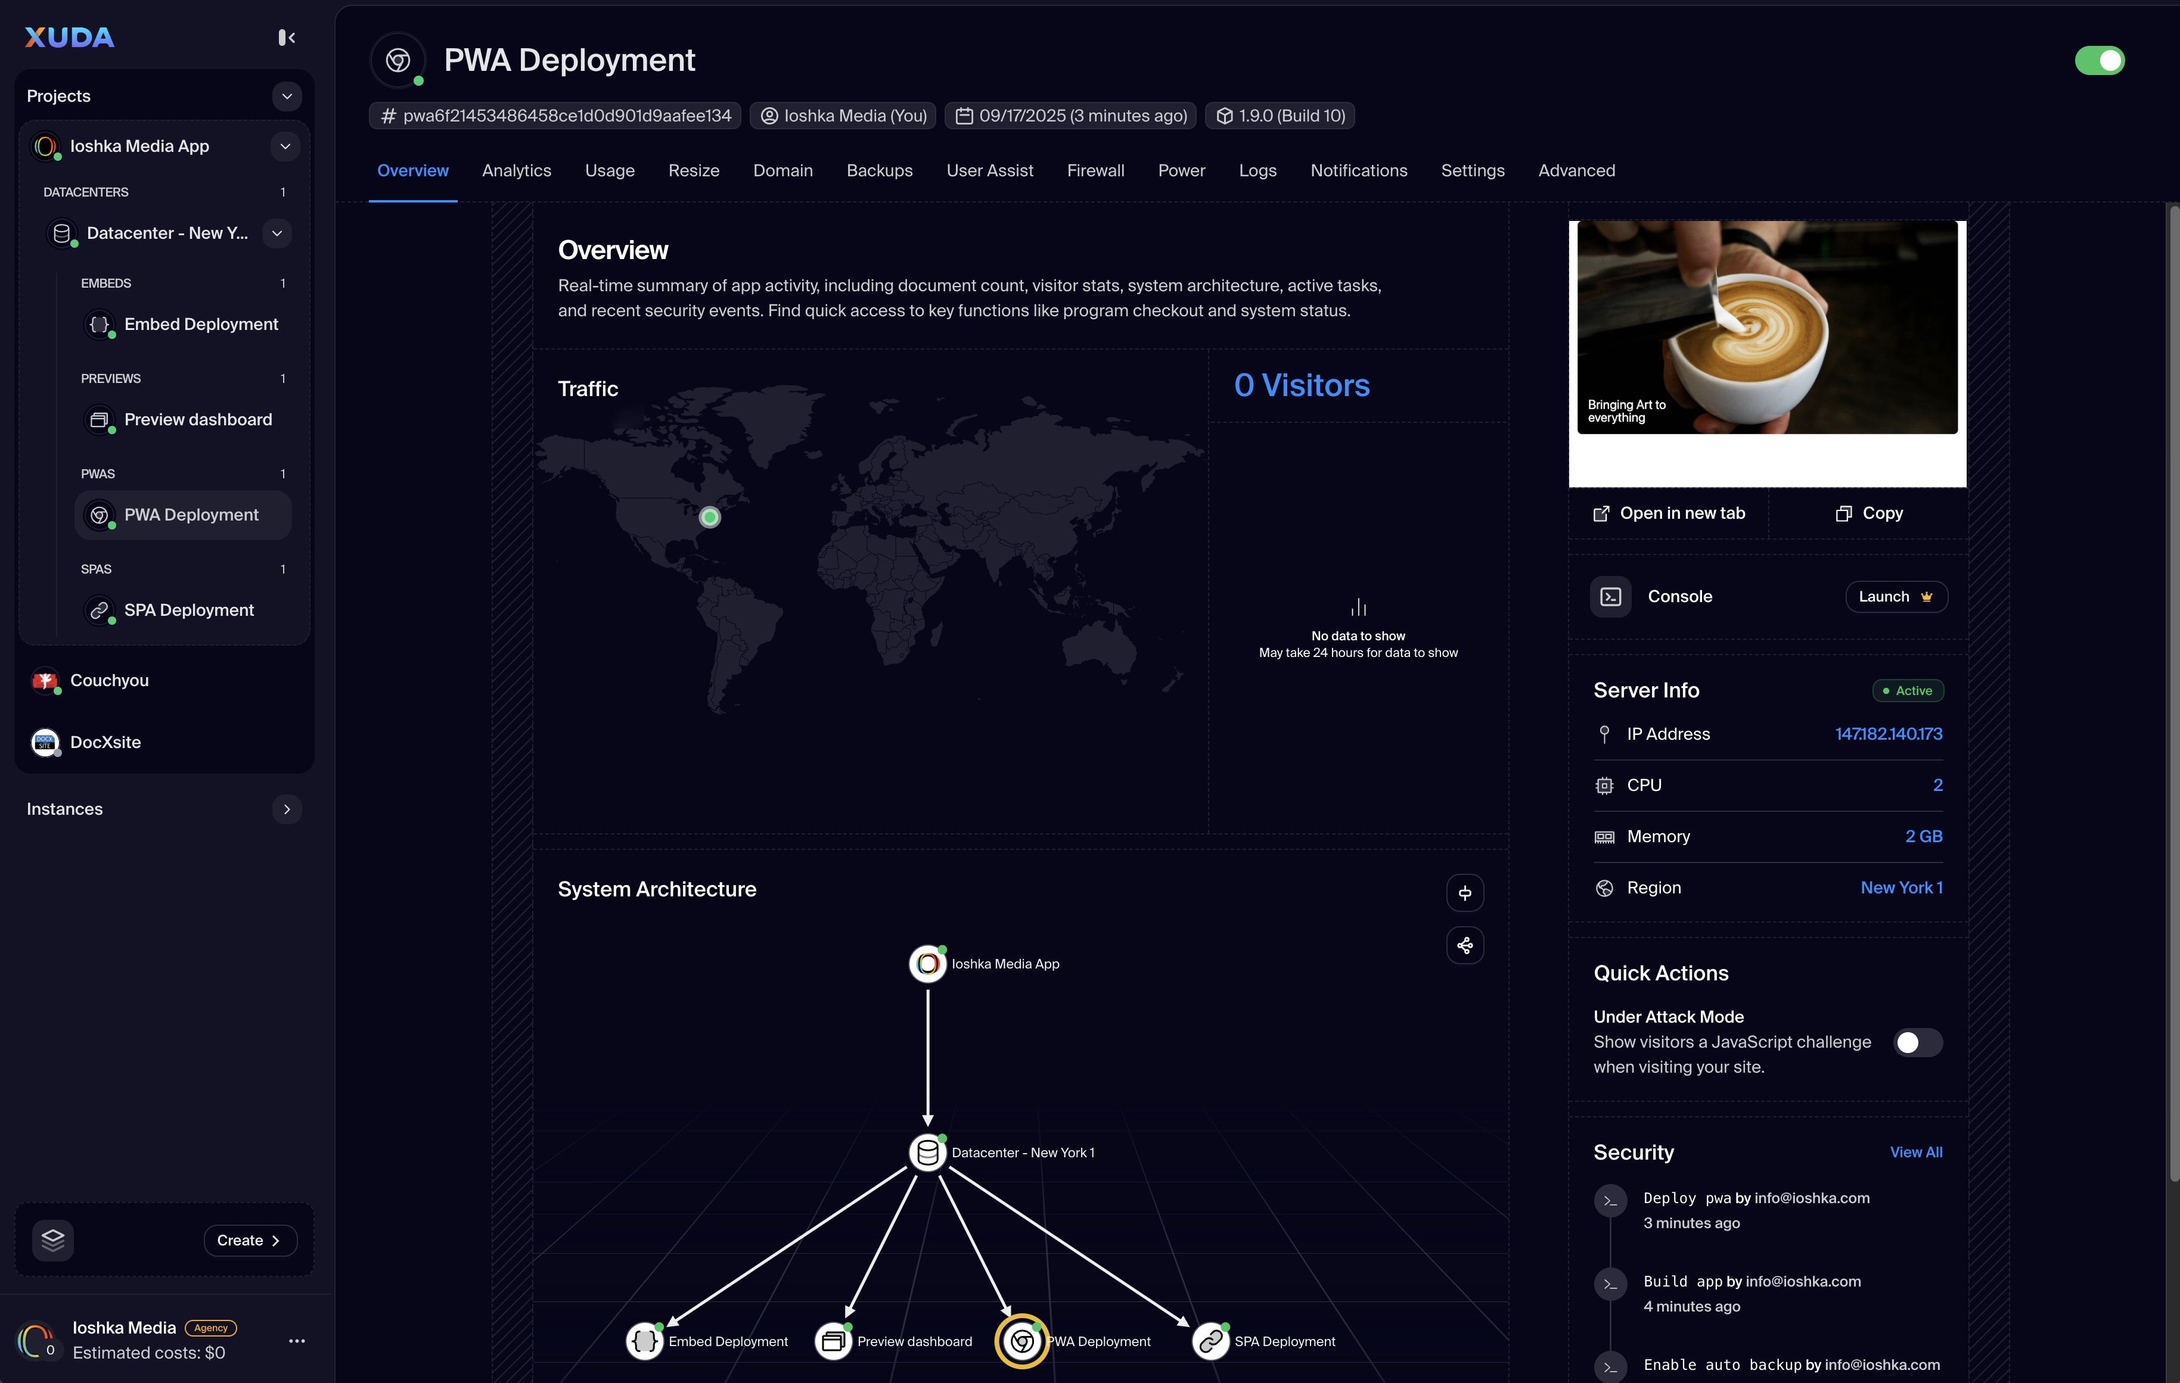Collapse the sidebar with the panel icon
Viewport: 2180px width, 1383px height.
pos(286,37)
